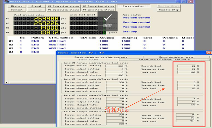The image size is (212, 128).
Task: Switch to #3 Operation status
Action: (64, 10)
